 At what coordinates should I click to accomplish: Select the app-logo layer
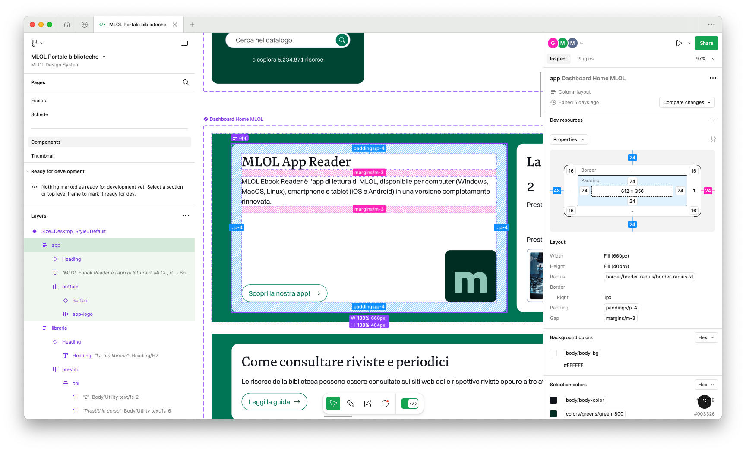pos(82,314)
